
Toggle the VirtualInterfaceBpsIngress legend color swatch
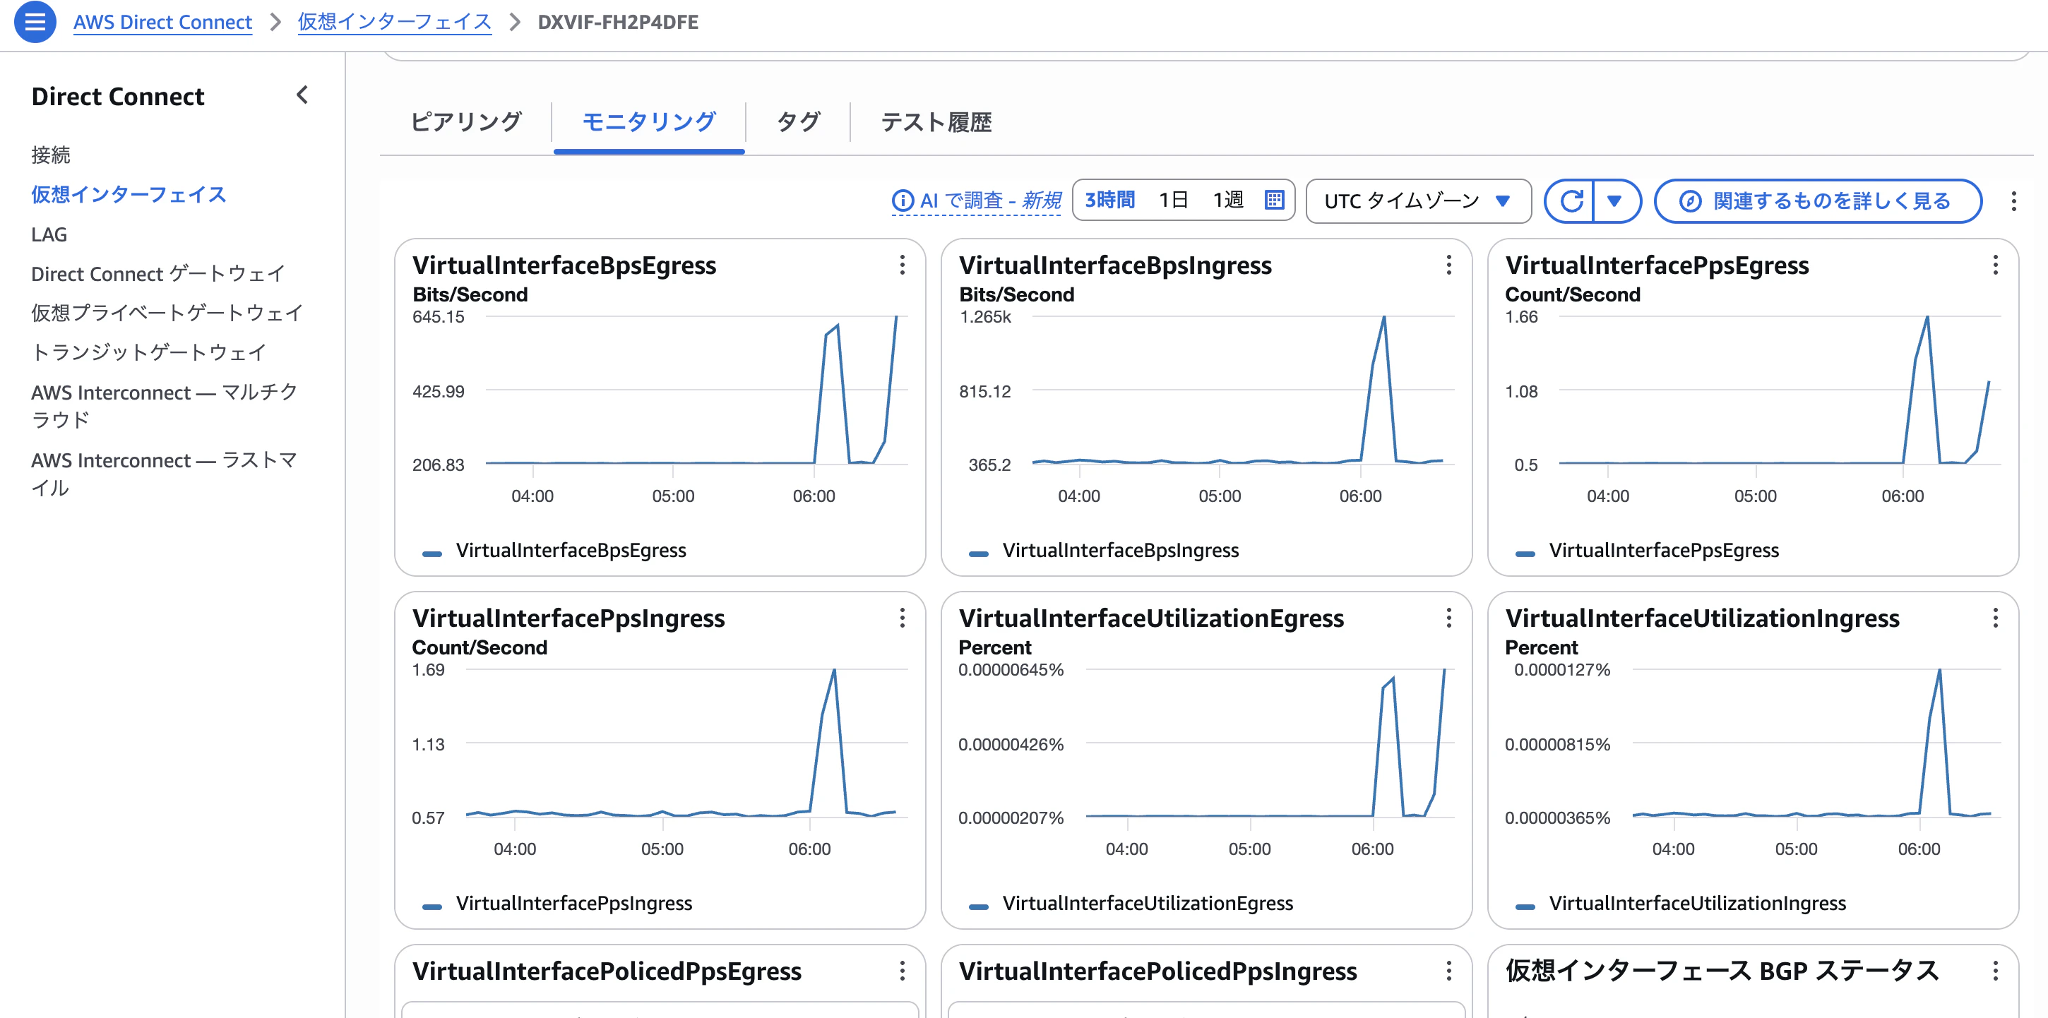click(x=979, y=553)
